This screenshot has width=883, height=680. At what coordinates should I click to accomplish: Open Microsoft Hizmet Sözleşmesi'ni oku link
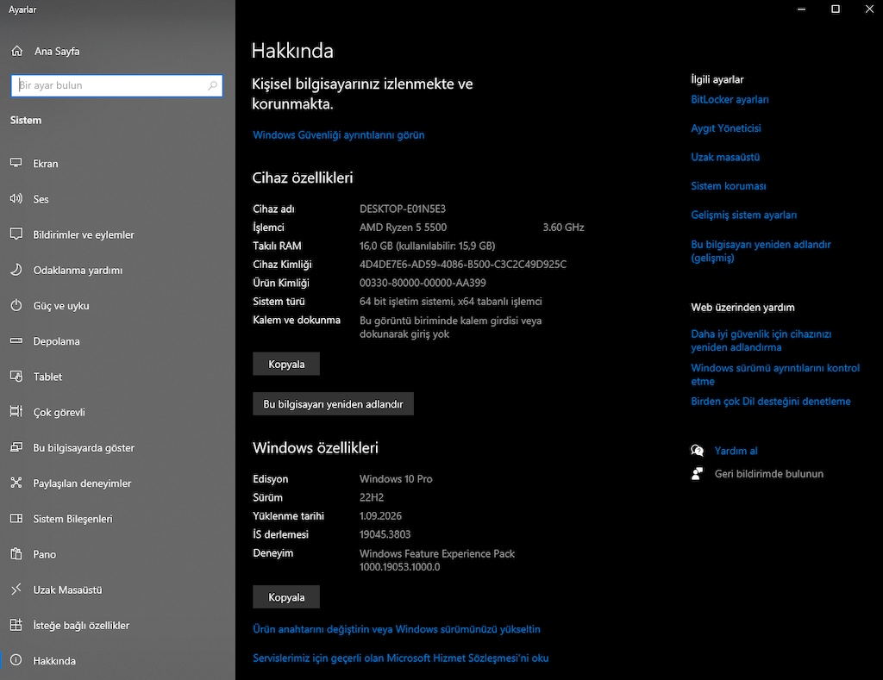400,658
